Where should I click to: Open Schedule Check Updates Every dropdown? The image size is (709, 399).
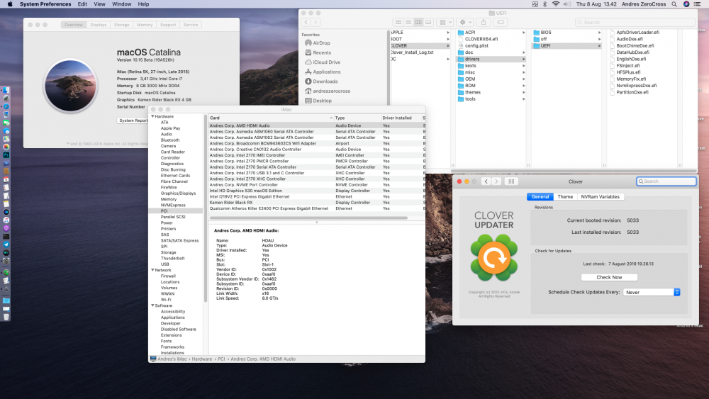point(652,293)
